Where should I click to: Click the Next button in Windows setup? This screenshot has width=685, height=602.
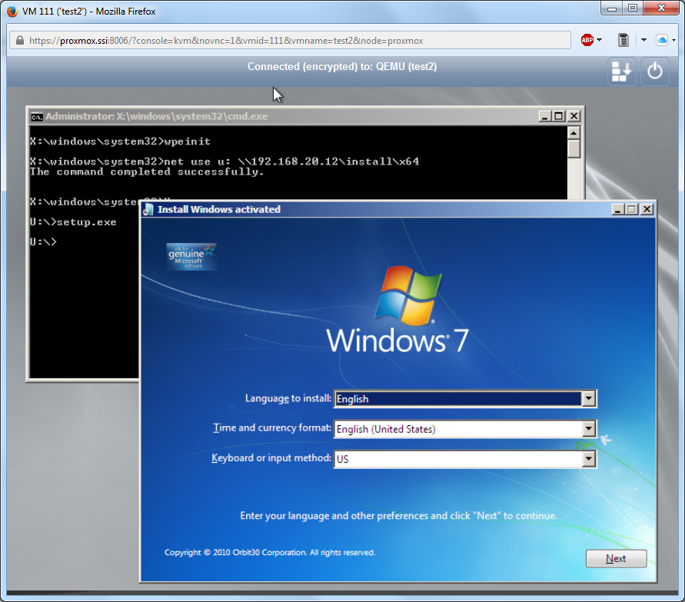click(616, 558)
